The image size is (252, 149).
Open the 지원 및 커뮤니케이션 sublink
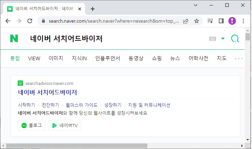[149, 105]
